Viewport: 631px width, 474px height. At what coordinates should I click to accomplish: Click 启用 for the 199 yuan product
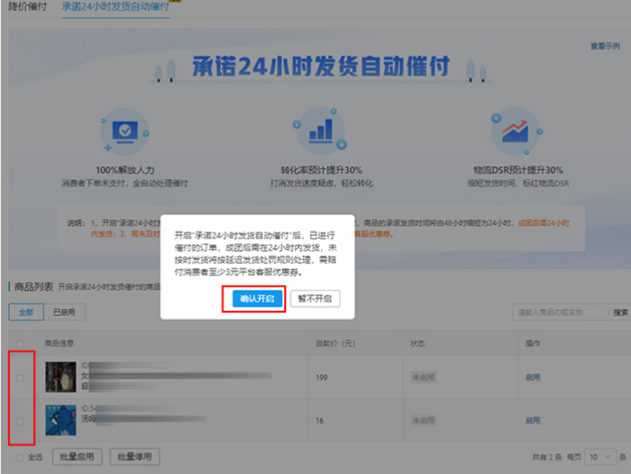(533, 377)
